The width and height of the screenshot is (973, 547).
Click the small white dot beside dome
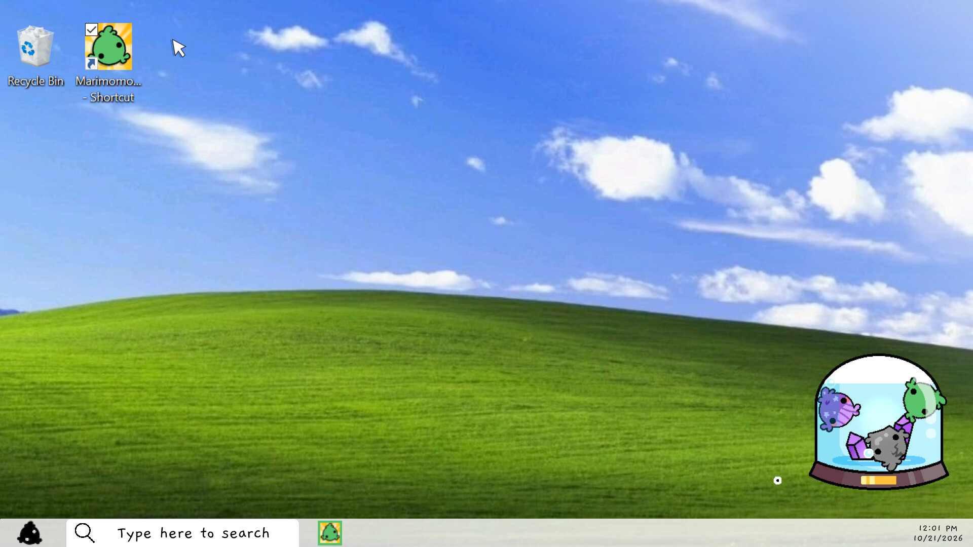777,480
